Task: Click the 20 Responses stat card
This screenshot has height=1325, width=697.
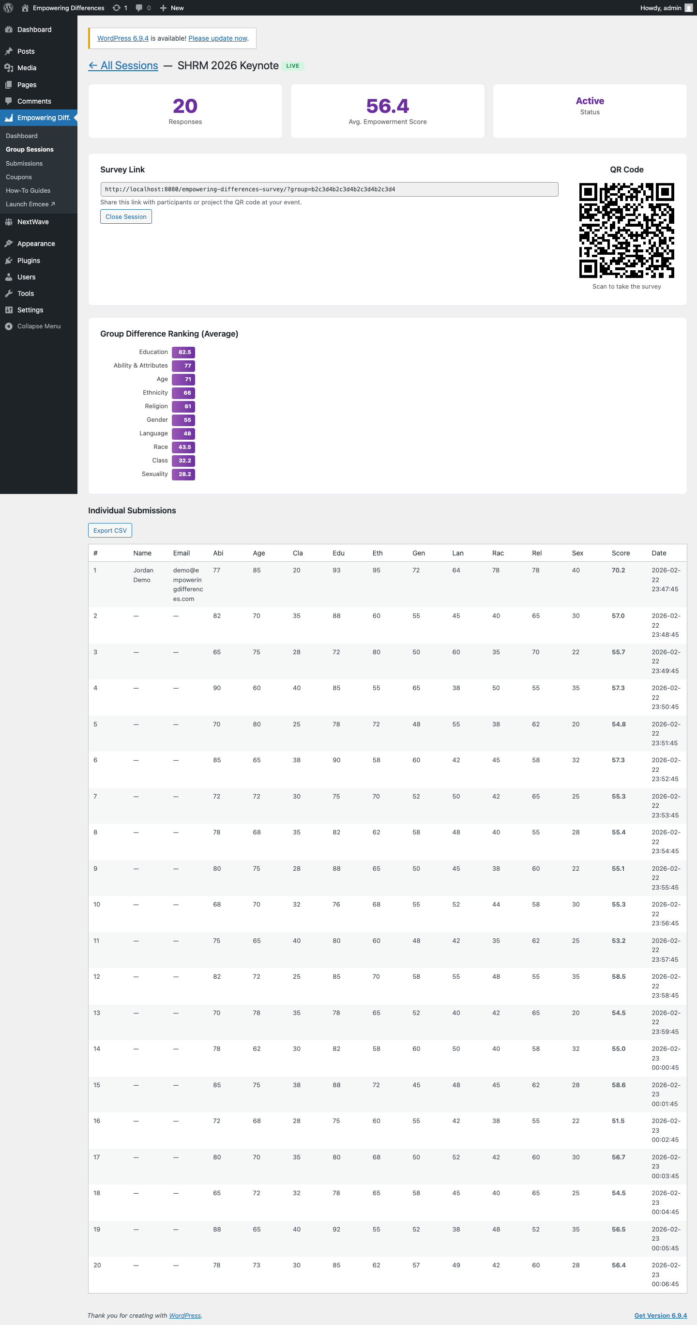Action: 185,111
